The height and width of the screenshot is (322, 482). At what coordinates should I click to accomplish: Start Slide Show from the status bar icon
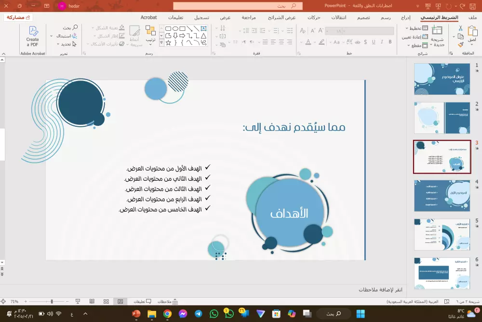pos(78,302)
